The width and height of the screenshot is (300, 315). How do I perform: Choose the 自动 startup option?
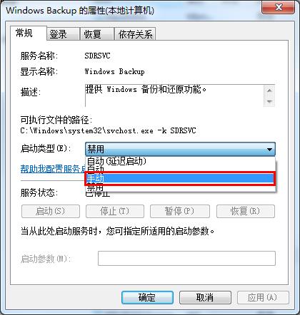tap(180, 170)
